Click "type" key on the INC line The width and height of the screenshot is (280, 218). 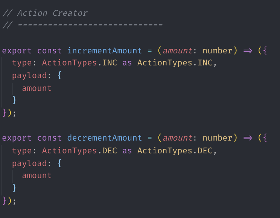click(22, 63)
